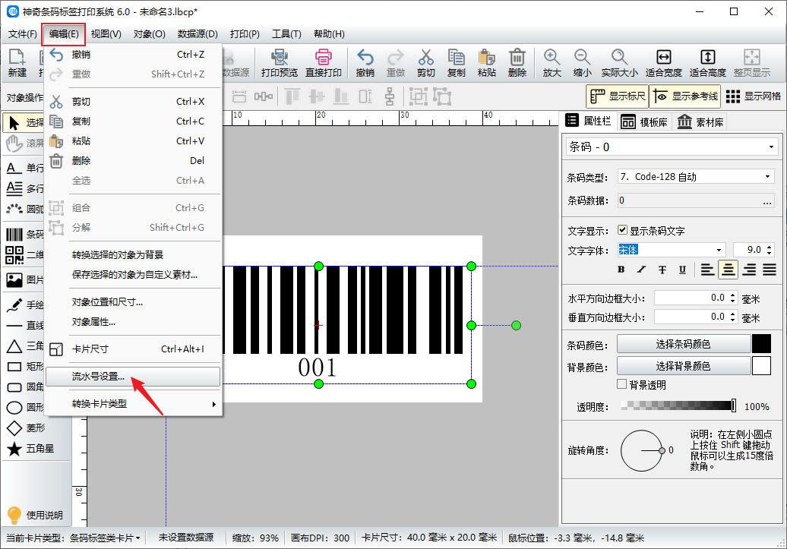Open usage instructions (使用说明) lightbulb
This screenshot has width=787, height=549.
pos(35,515)
